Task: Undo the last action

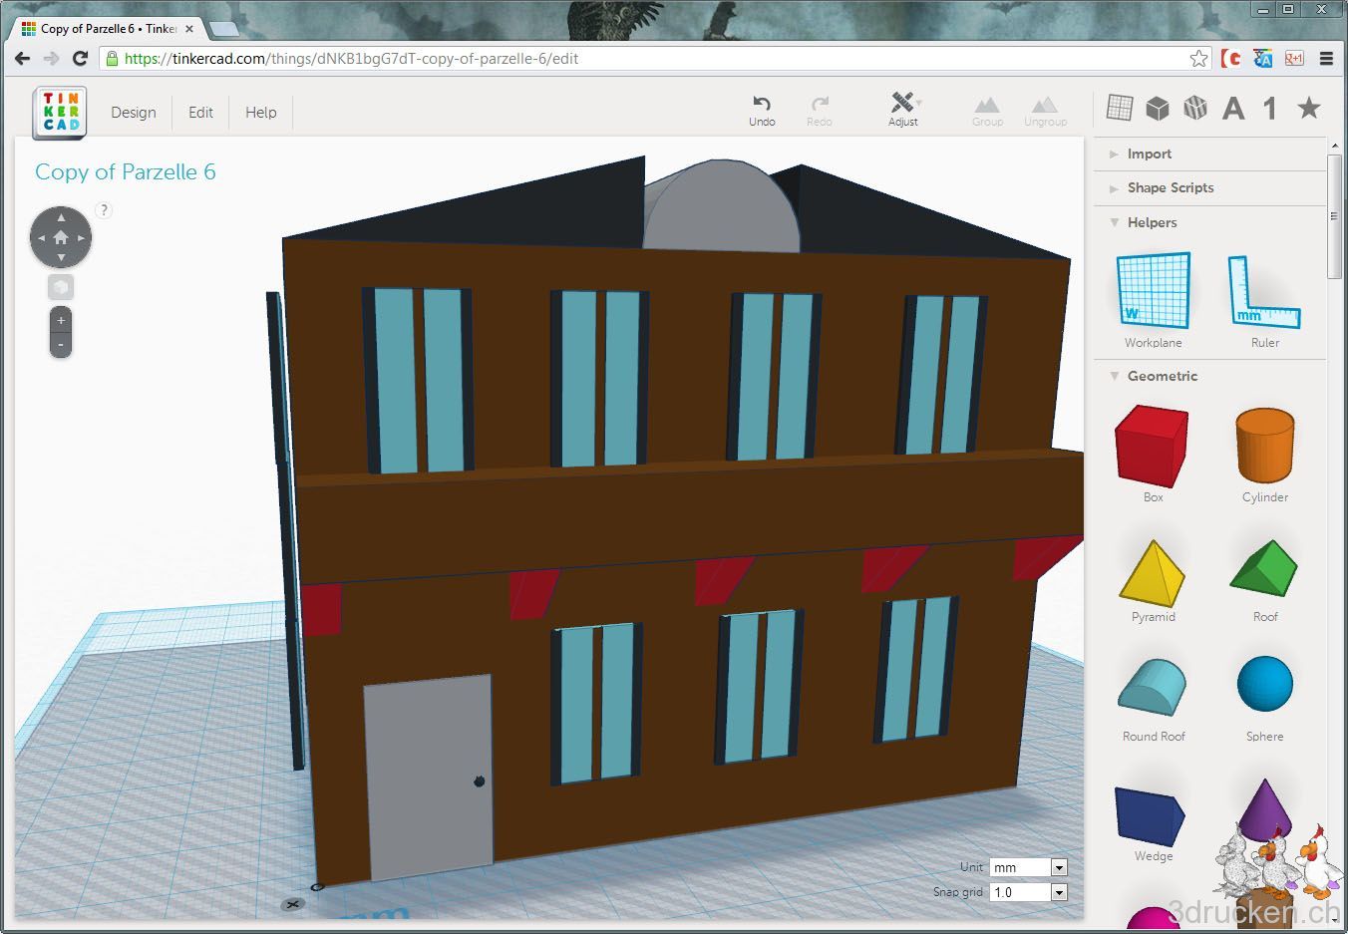Action: pos(762,110)
